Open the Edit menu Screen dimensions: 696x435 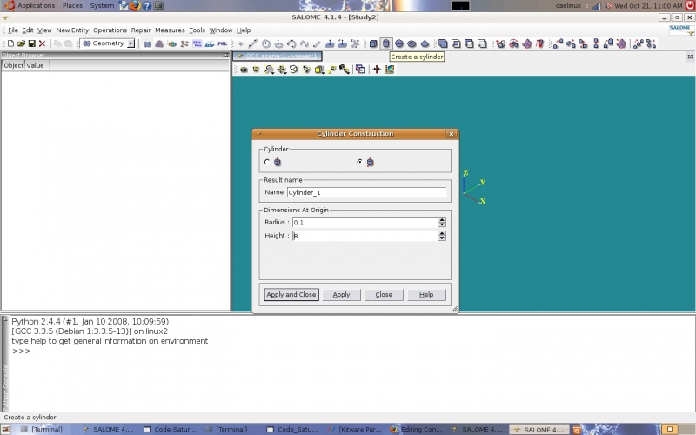click(x=28, y=30)
